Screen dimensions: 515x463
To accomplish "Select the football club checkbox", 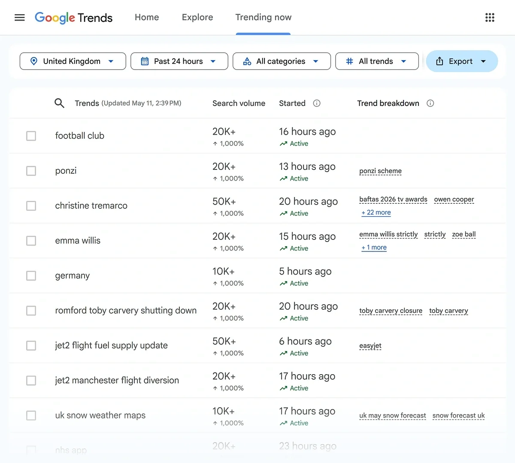I will point(31,136).
